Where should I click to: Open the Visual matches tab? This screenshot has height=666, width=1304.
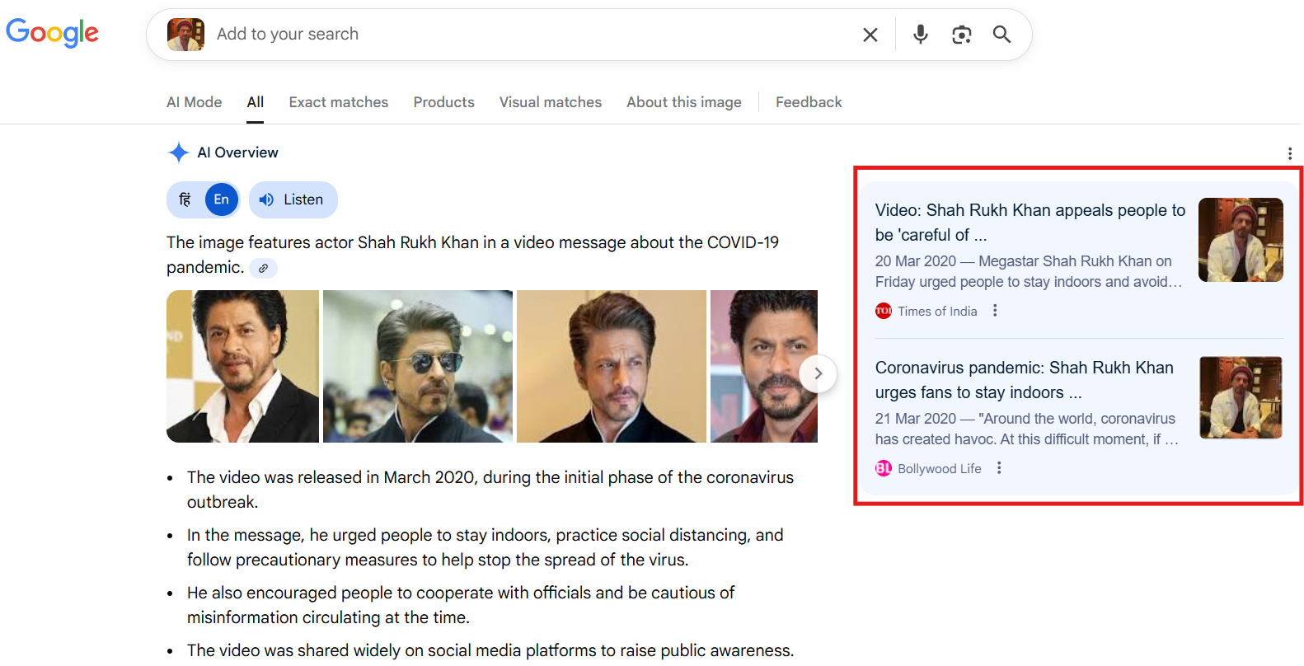coord(550,102)
